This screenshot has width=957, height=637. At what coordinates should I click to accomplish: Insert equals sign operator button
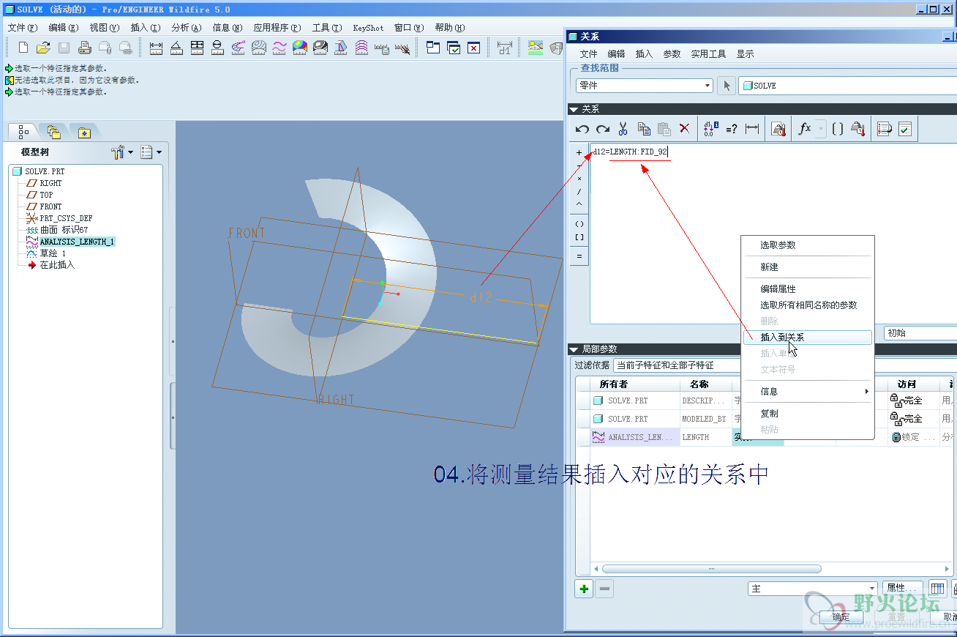579,257
